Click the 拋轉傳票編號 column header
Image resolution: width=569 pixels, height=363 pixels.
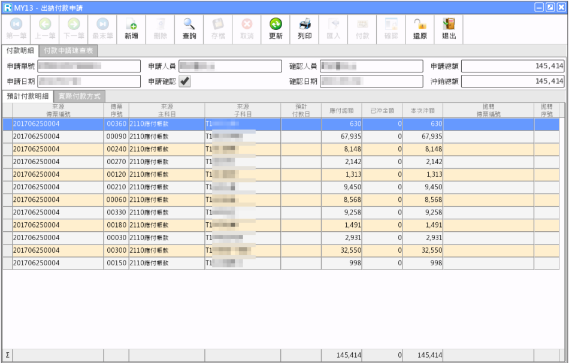tap(488, 110)
